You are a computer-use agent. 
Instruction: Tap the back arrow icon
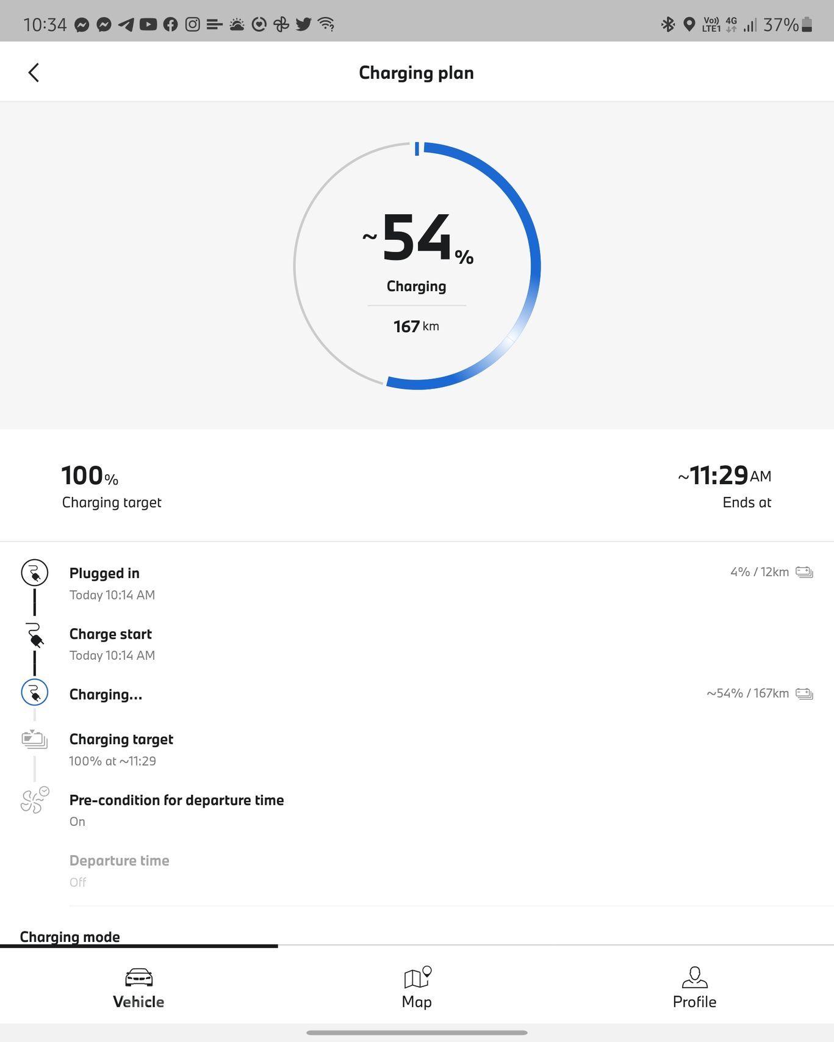pos(34,73)
